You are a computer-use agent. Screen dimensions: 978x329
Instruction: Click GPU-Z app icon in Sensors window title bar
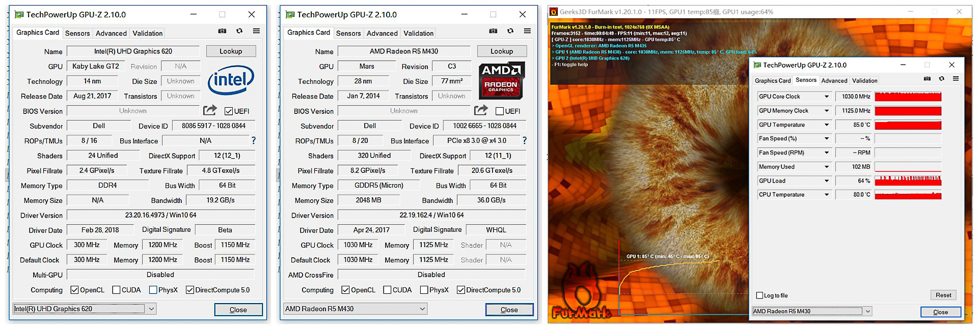[757, 65]
